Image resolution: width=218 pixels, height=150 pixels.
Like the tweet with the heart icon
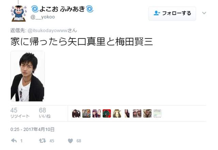(71, 141)
